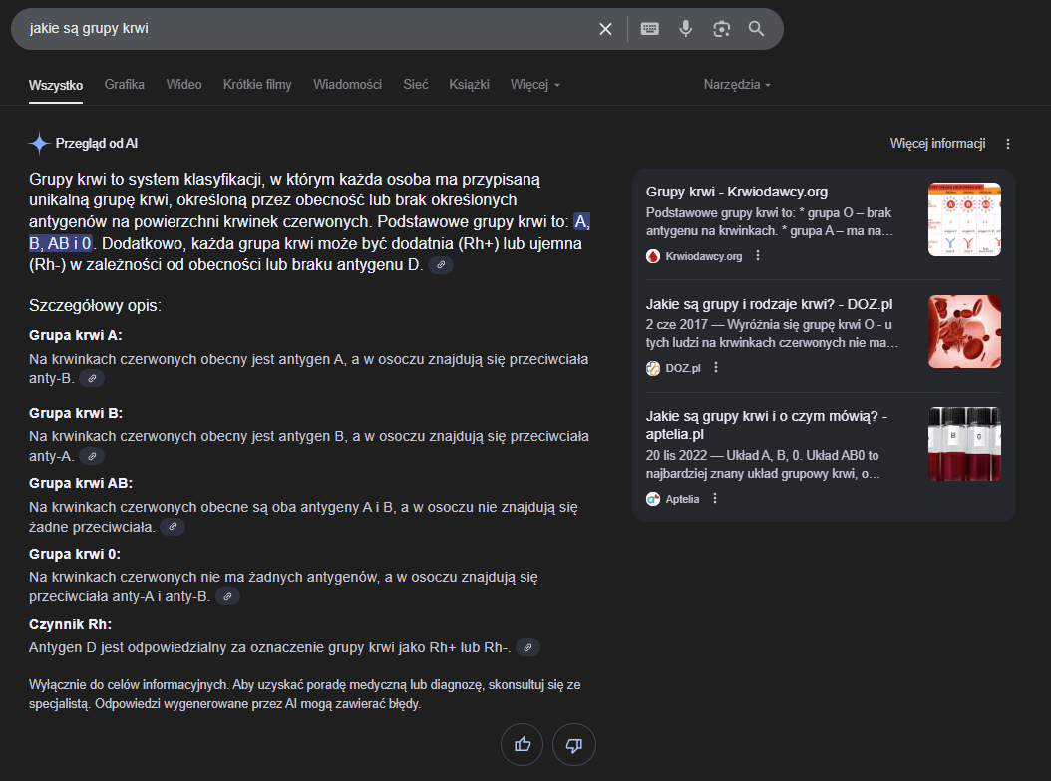The image size is (1051, 781).
Task: Open the three-dot menu next to Aptelia
Action: 715,498
